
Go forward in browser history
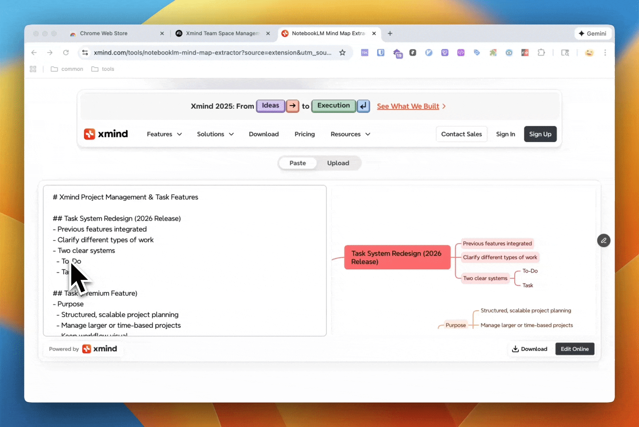[50, 53]
